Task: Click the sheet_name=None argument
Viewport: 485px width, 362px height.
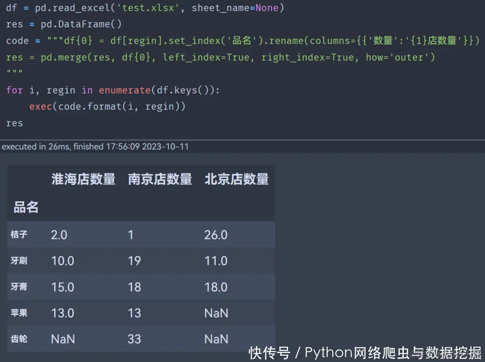Action: pyautogui.click(x=234, y=8)
